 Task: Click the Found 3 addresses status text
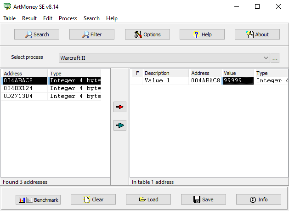pyautogui.click(x=25, y=182)
